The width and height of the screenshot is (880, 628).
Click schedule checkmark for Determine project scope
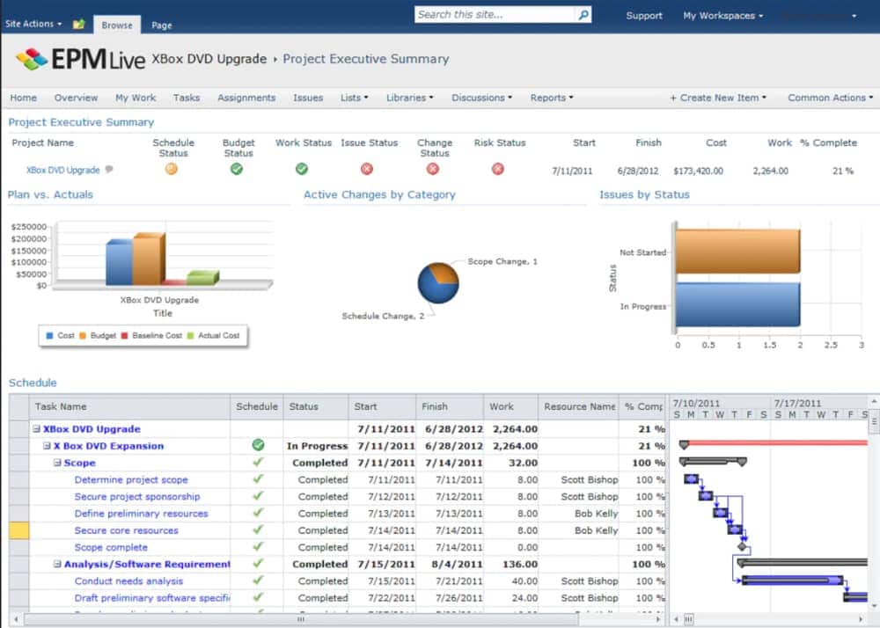(258, 478)
